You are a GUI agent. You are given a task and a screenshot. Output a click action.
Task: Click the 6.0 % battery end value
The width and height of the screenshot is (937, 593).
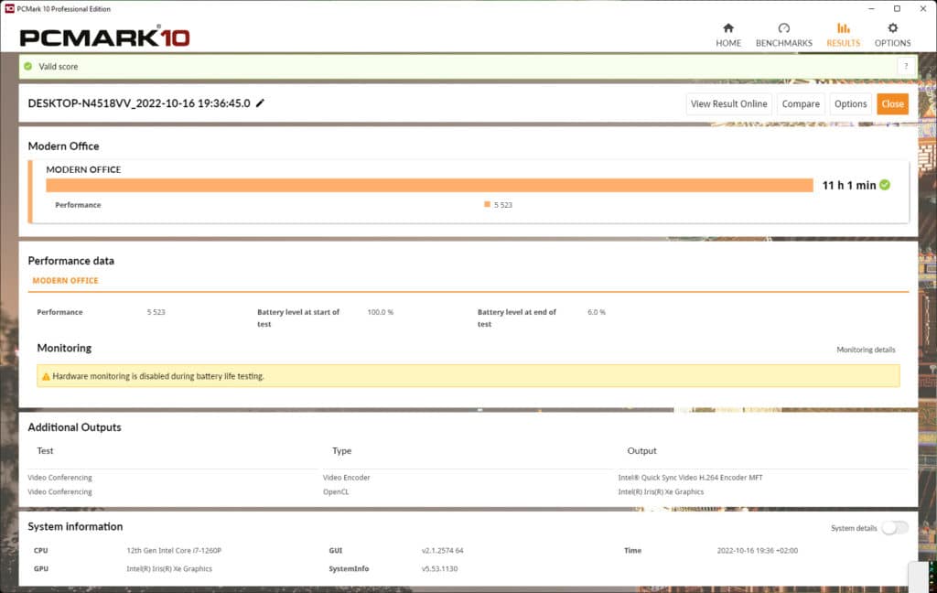[597, 312]
